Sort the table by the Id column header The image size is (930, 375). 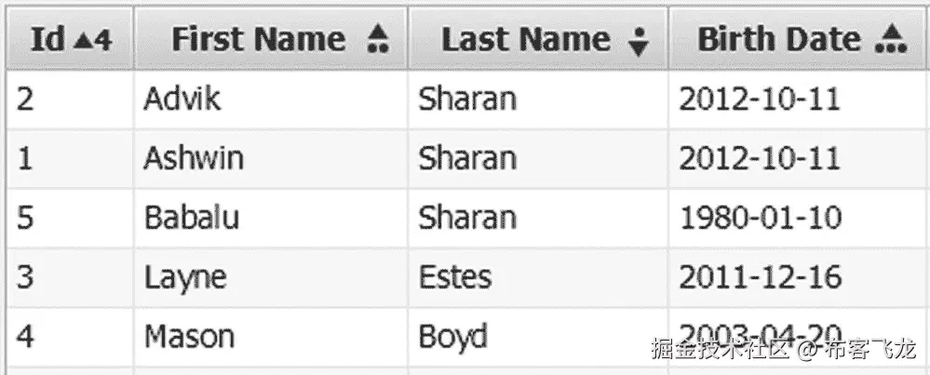[x=70, y=38]
